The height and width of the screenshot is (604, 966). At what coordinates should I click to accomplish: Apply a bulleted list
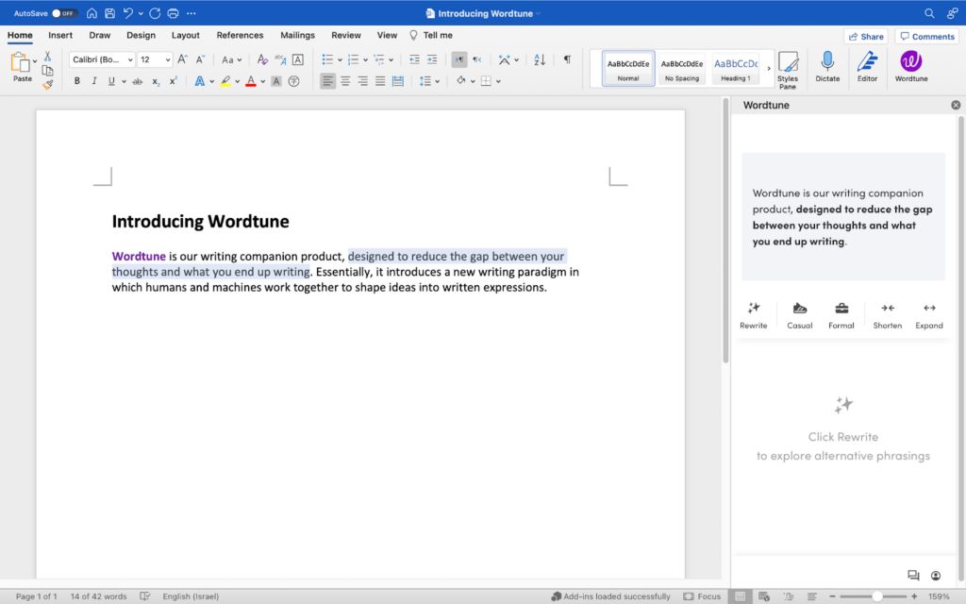click(327, 59)
